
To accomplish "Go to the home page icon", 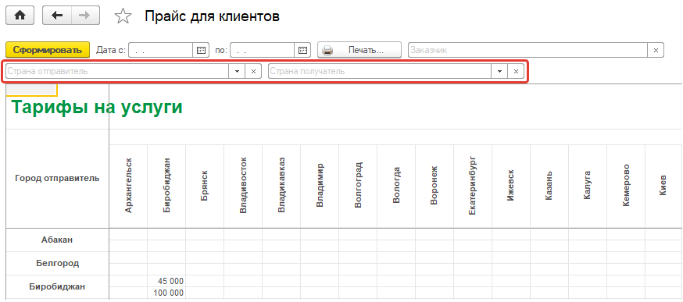I will [20, 16].
